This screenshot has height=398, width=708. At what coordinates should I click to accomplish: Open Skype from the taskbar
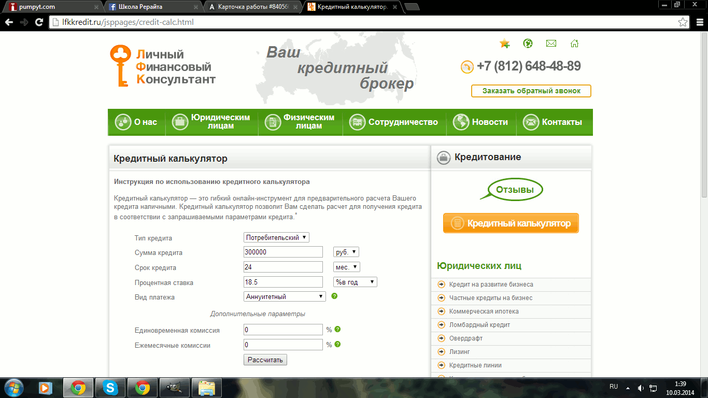tap(110, 387)
